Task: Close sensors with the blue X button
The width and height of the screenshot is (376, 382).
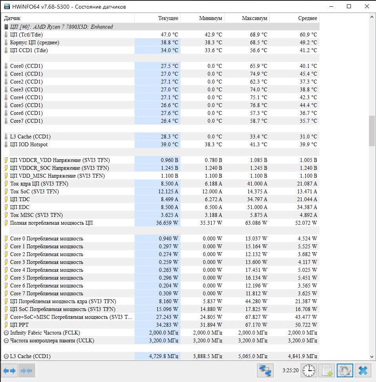Action: (x=363, y=371)
